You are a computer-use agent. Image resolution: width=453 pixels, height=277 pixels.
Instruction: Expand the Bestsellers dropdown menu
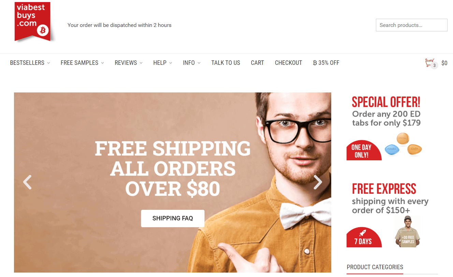(x=30, y=63)
